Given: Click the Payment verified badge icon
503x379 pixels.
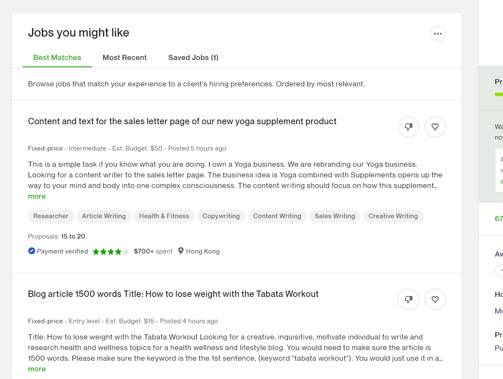Looking at the screenshot, I should tap(31, 251).
